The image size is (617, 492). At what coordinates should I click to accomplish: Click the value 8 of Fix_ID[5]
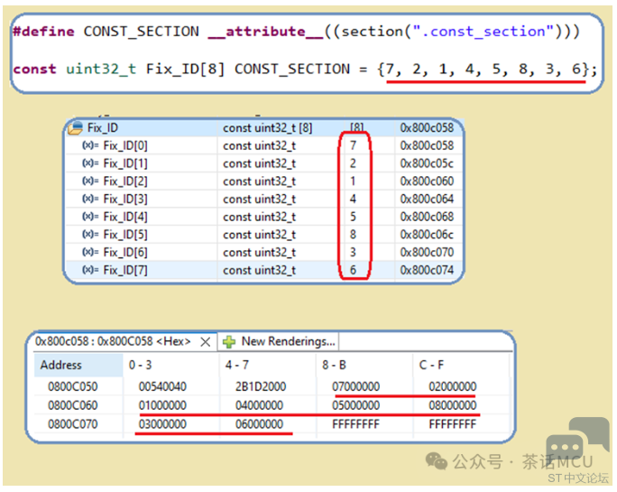pyautogui.click(x=355, y=235)
